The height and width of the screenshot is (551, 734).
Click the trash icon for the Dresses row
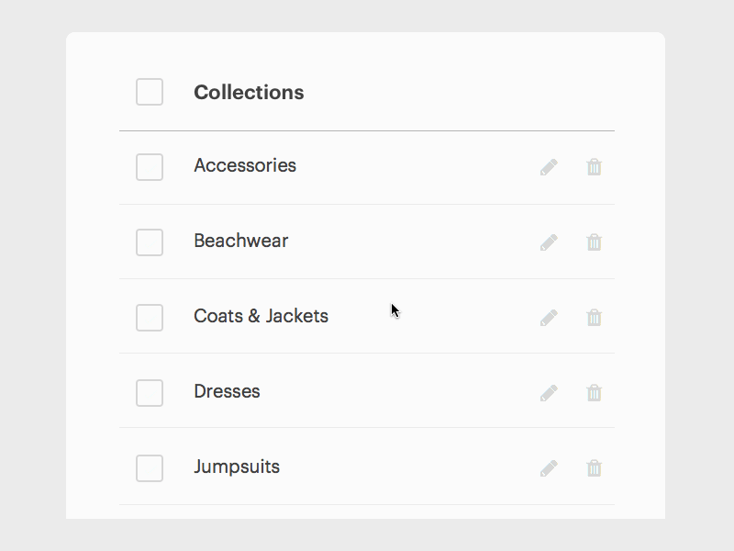point(594,392)
